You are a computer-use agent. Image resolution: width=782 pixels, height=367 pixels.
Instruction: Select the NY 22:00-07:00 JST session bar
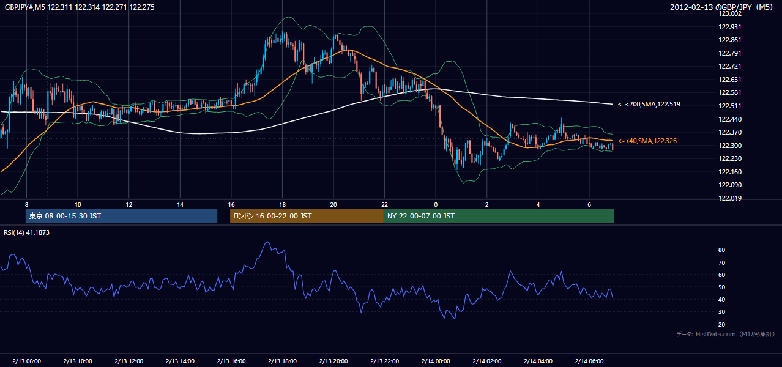tap(499, 216)
